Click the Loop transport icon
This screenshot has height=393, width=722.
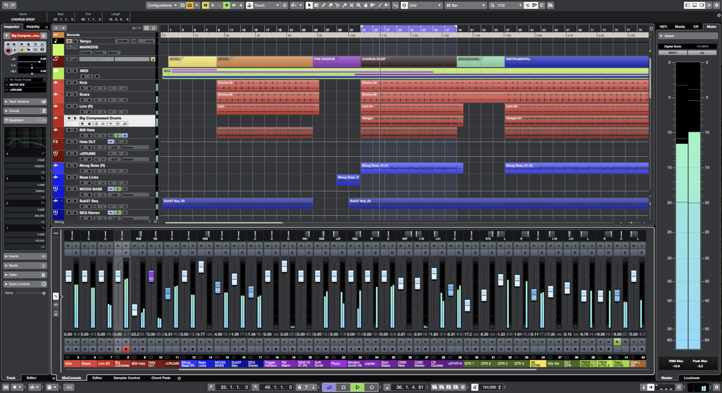[x=330, y=387]
